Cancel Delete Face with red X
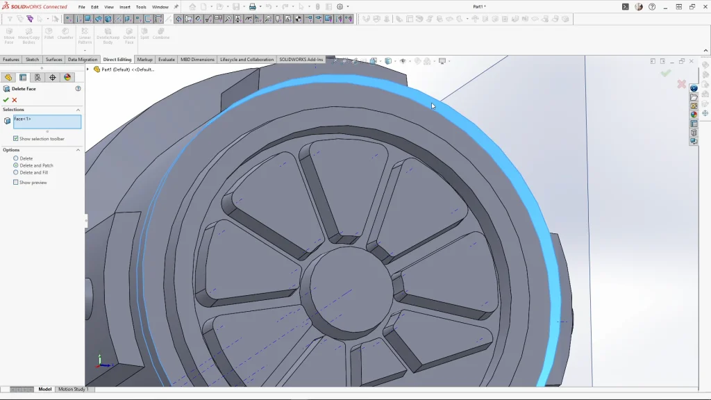Screen dimensions: 711x400 click(x=15, y=100)
